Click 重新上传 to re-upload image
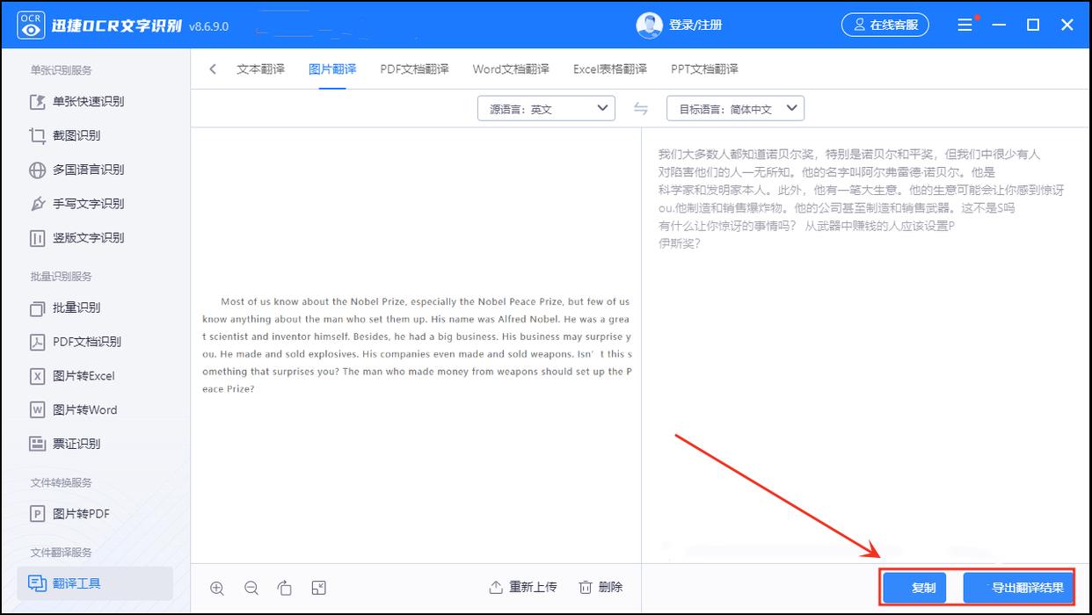 (x=523, y=587)
